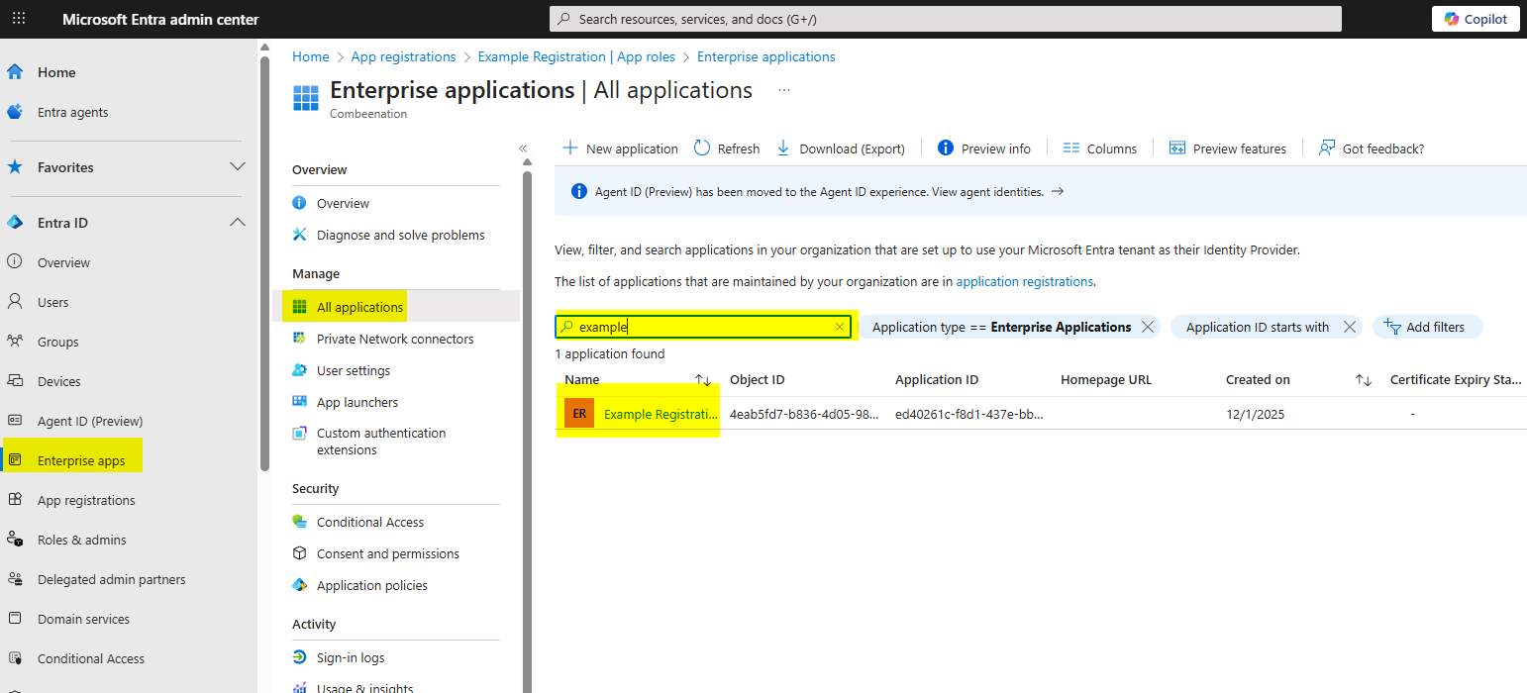This screenshot has height=693, width=1527.
Task: Sort by the Created on column
Action: pos(1363,380)
